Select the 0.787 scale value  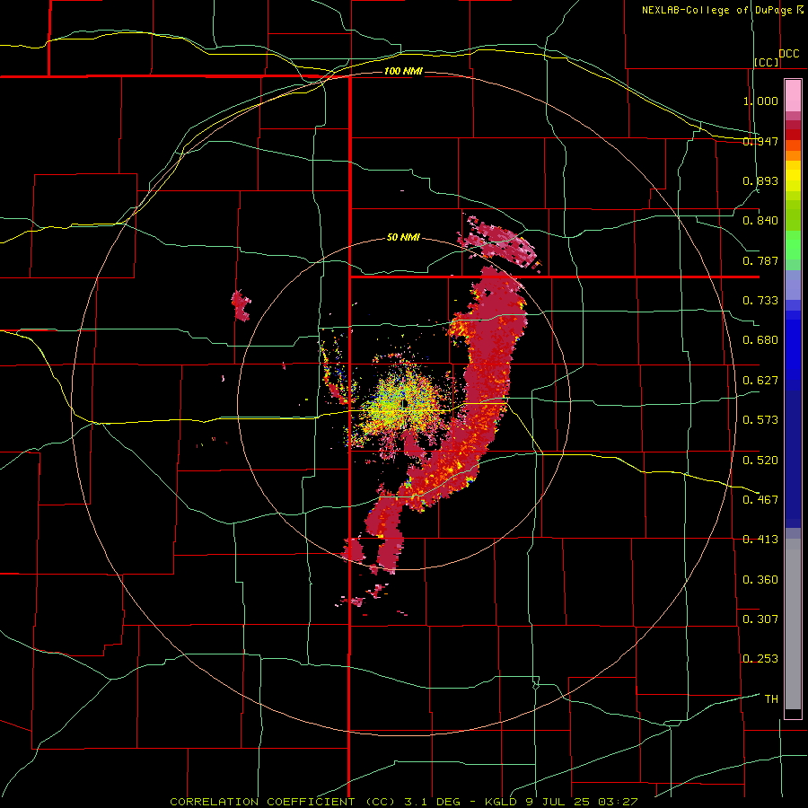[760, 260]
